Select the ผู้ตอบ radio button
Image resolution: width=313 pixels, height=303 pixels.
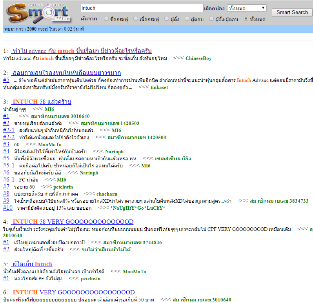(187, 19)
